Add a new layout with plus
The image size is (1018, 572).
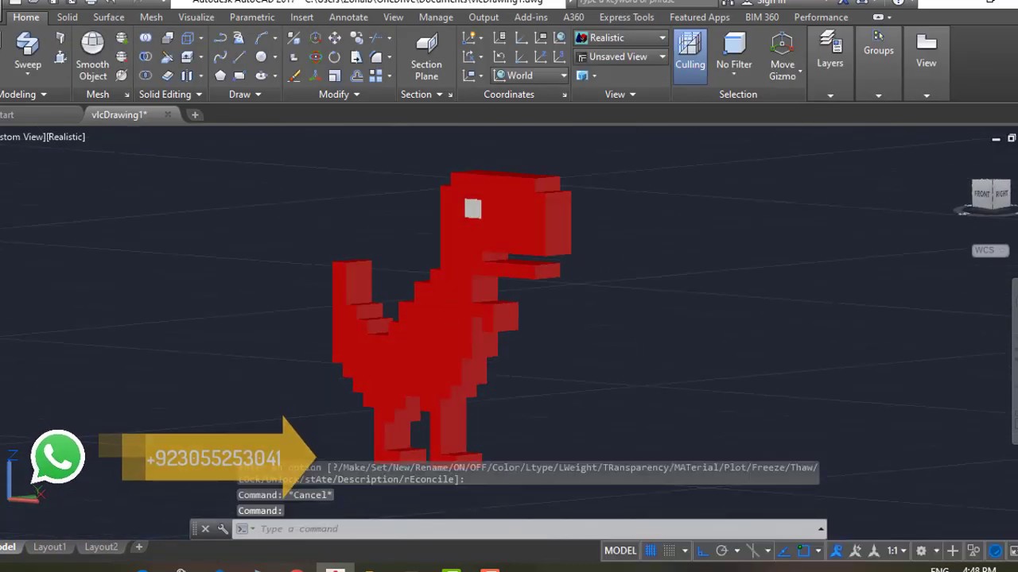coord(138,547)
